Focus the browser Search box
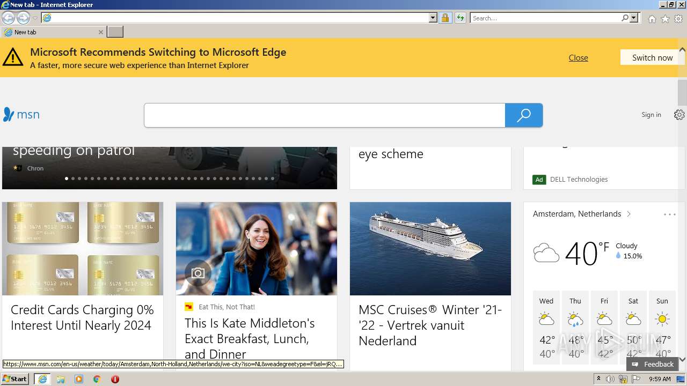This screenshot has height=386, width=687. 545,18
